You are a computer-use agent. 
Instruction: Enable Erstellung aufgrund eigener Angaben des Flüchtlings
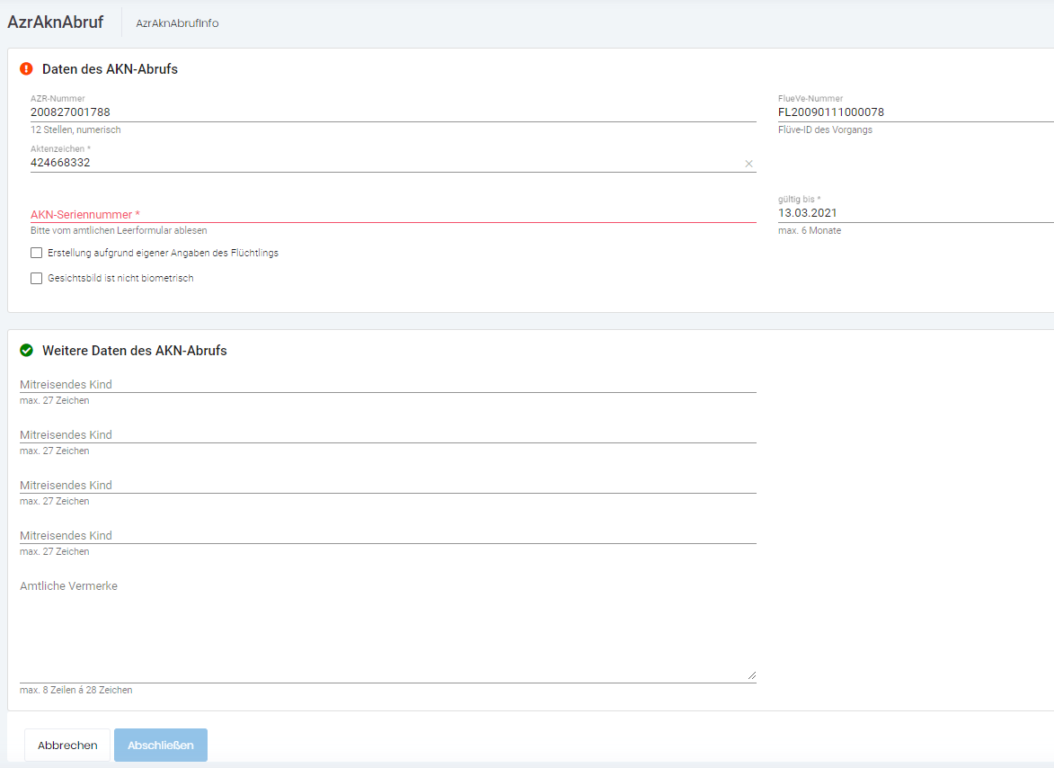click(x=37, y=253)
